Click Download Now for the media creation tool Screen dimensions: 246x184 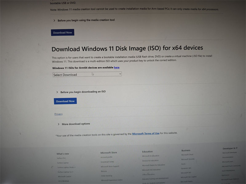[x=63, y=33]
